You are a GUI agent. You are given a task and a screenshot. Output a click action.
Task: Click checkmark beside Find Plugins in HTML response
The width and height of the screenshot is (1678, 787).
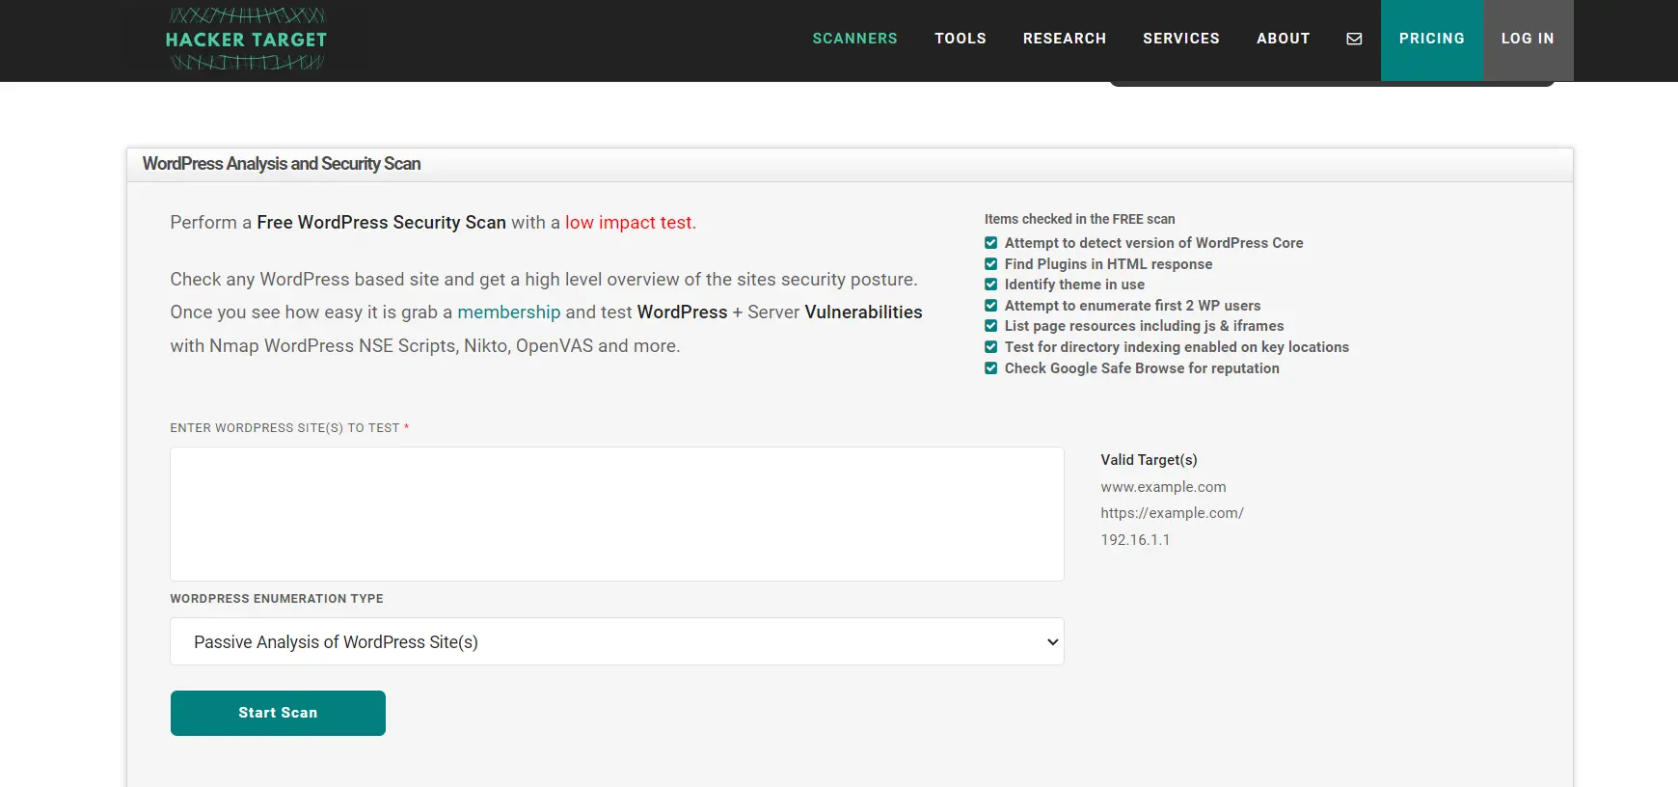point(990,264)
